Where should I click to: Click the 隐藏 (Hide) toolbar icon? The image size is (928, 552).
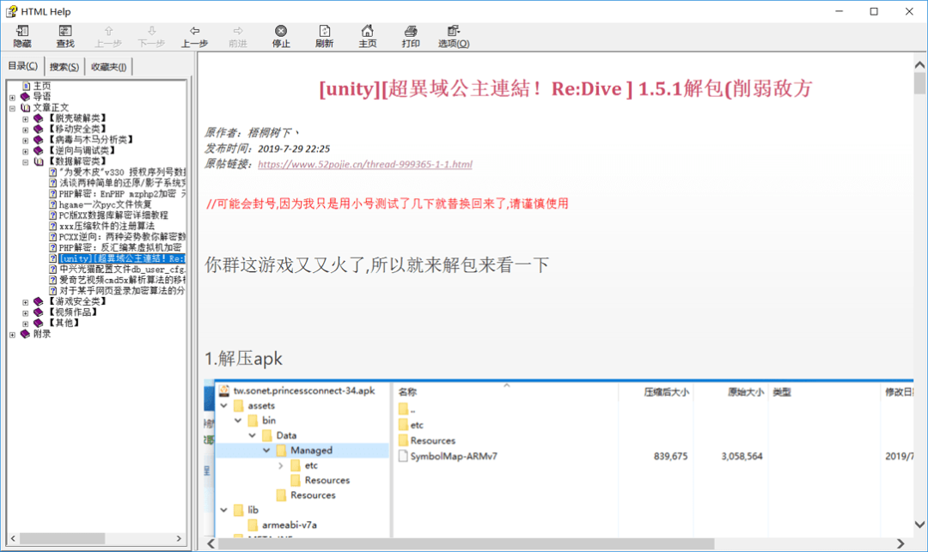pos(22,31)
